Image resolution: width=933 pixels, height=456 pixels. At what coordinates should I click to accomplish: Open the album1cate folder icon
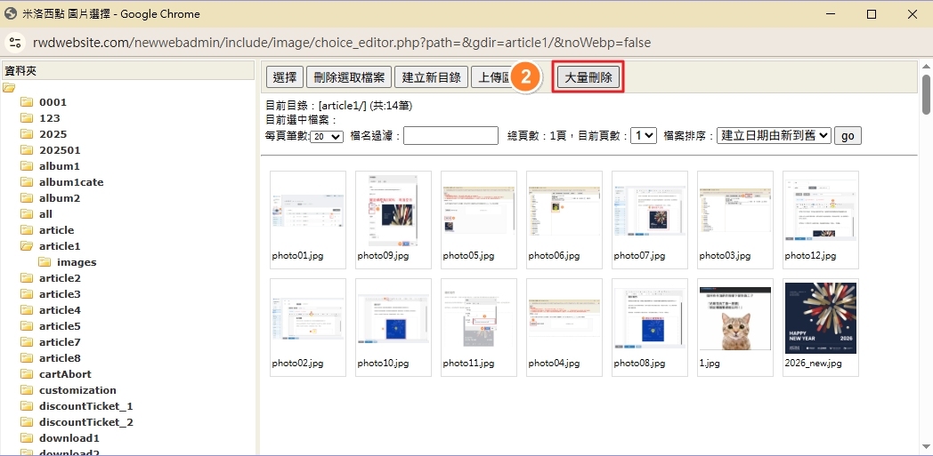tap(27, 182)
